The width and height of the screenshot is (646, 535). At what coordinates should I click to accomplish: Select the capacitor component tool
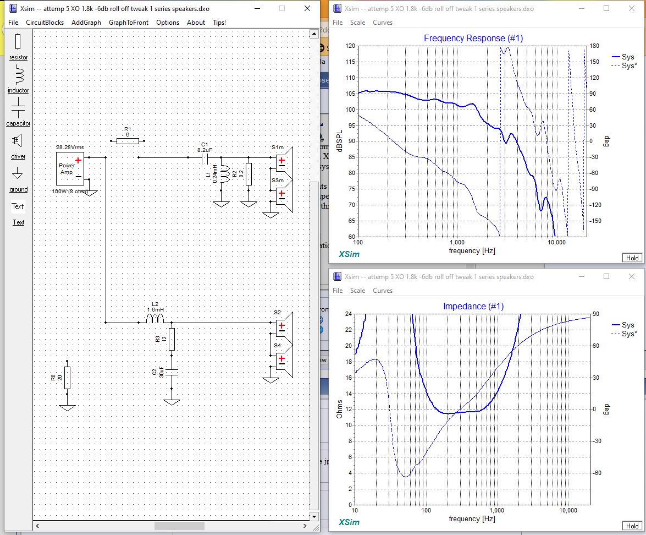point(18,112)
